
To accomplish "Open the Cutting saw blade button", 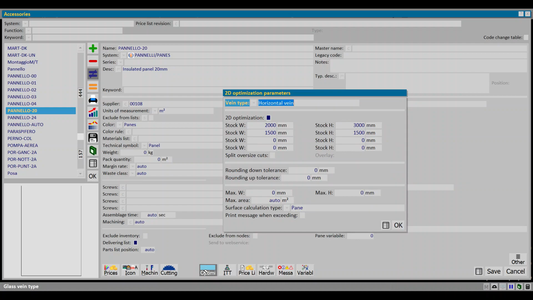I will pos(169,270).
